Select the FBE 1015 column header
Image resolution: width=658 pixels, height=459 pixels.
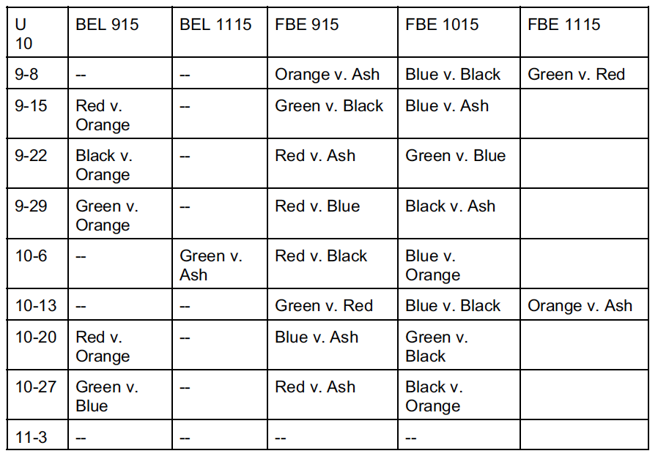point(442,25)
